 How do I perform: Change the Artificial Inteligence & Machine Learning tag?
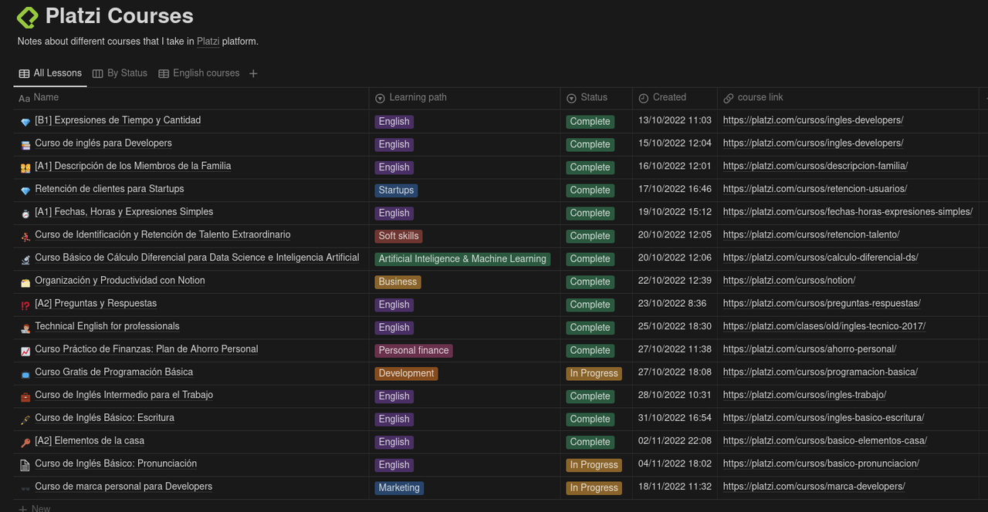point(462,259)
